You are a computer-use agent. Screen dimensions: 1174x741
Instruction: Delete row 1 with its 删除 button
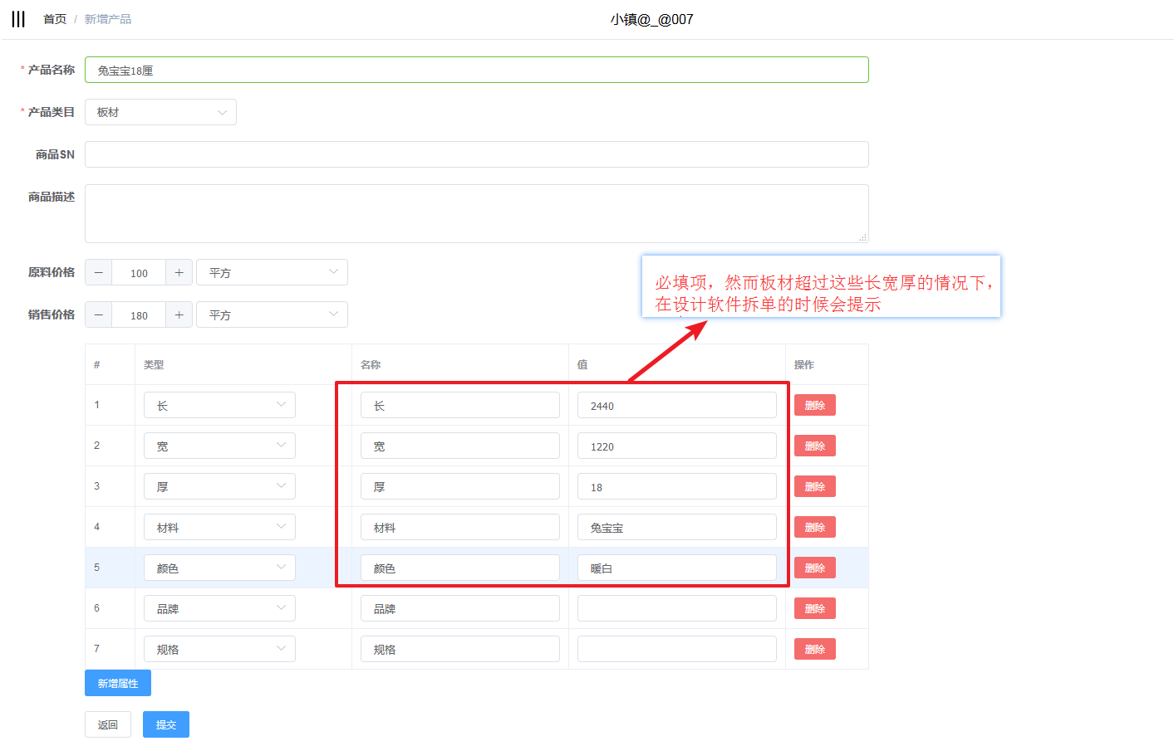(x=814, y=406)
